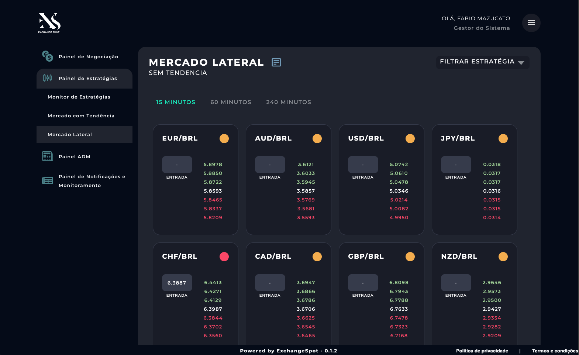Click the Exchange Spot logo
Image resolution: width=579 pixels, height=355 pixels.
[x=49, y=23]
